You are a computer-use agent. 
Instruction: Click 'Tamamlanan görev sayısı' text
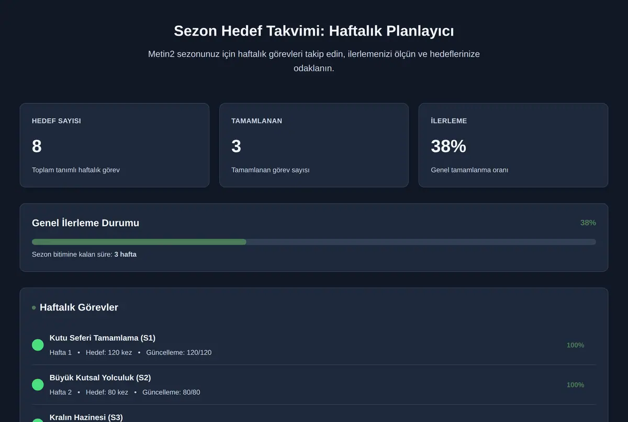271,170
